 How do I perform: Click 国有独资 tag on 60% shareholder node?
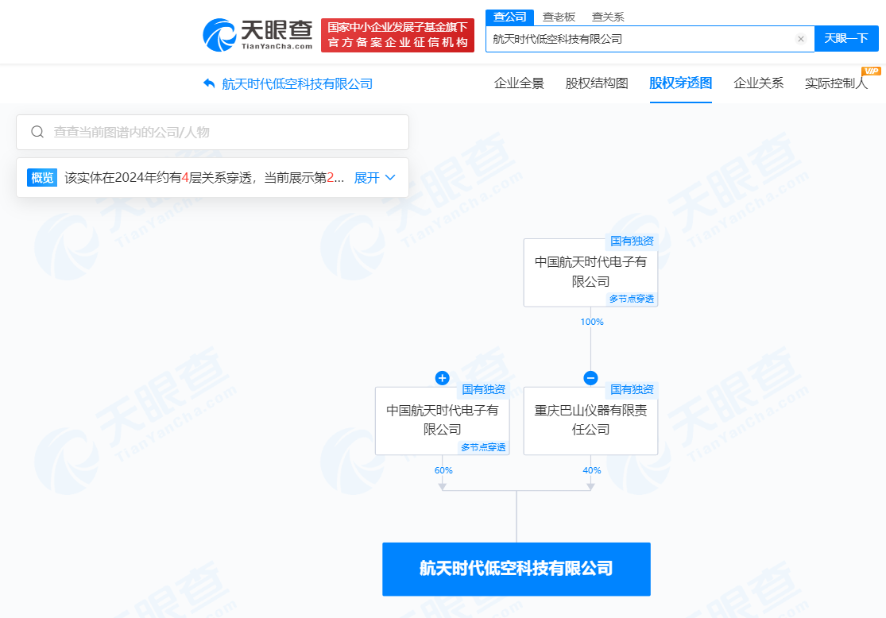tap(483, 390)
